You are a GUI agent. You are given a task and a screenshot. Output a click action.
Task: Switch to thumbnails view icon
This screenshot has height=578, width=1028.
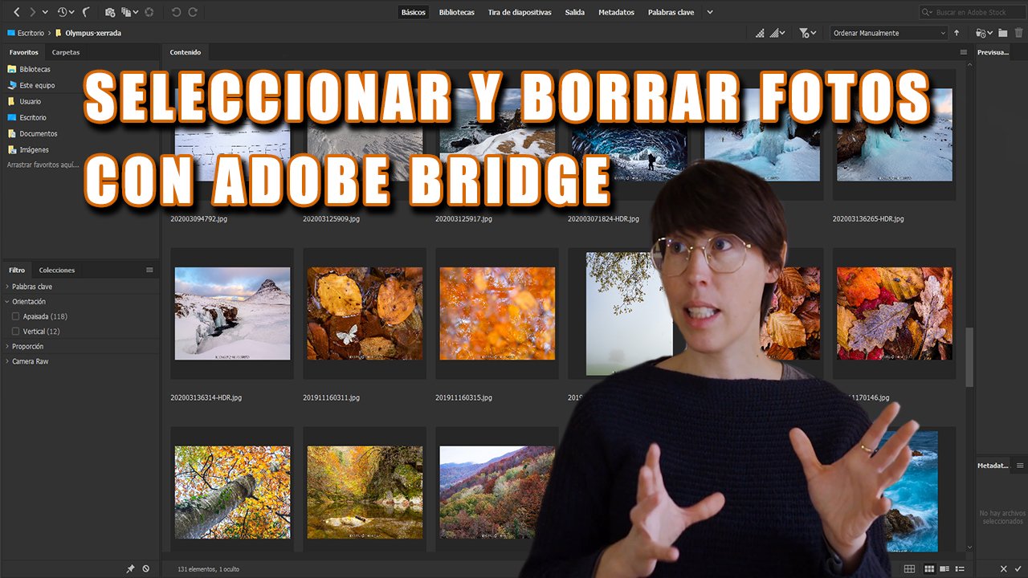(929, 568)
